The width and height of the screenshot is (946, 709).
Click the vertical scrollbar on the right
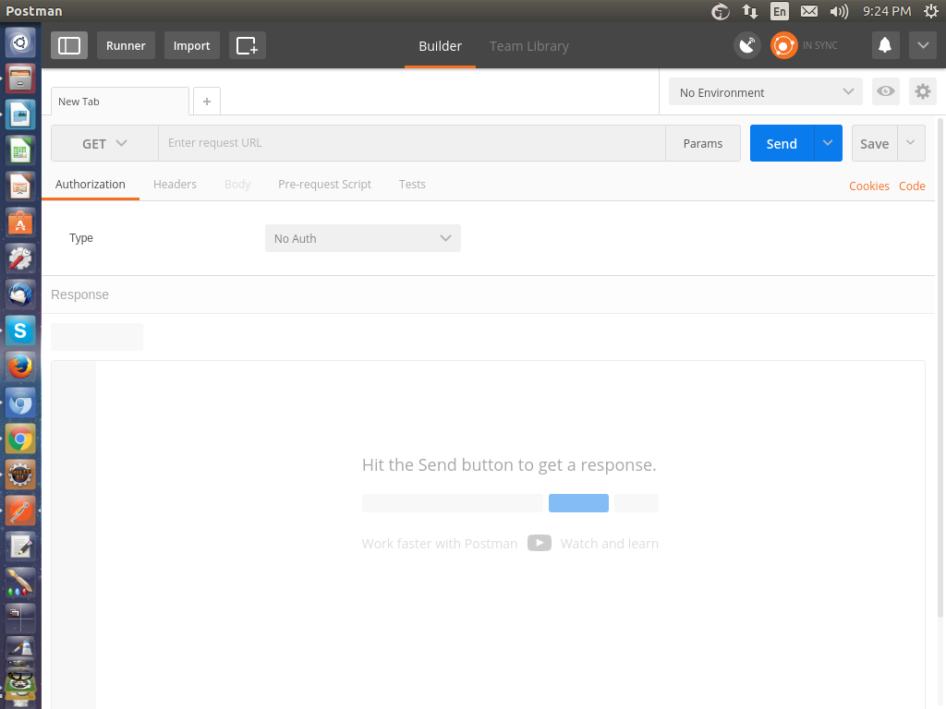point(940,367)
